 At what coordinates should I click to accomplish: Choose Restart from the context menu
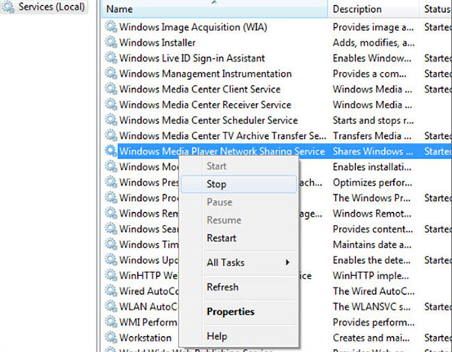239,238
